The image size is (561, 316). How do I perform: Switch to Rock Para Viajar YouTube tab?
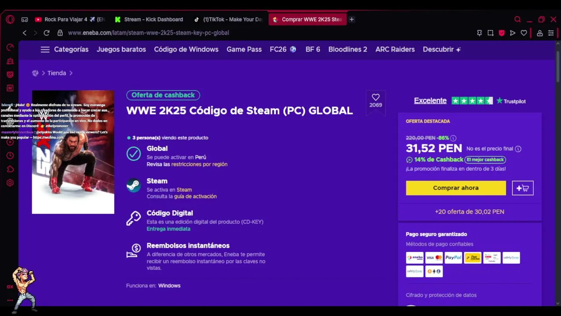coord(70,19)
